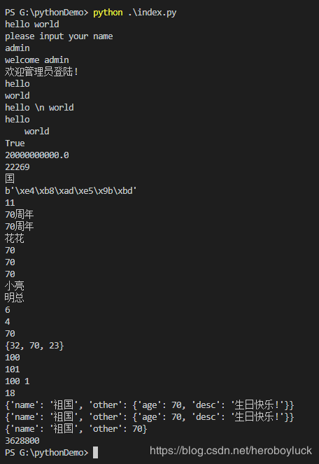The image size is (319, 464).
Task: Click the Chinese line 欢迎管理员登陆!
Action: click(x=41, y=72)
